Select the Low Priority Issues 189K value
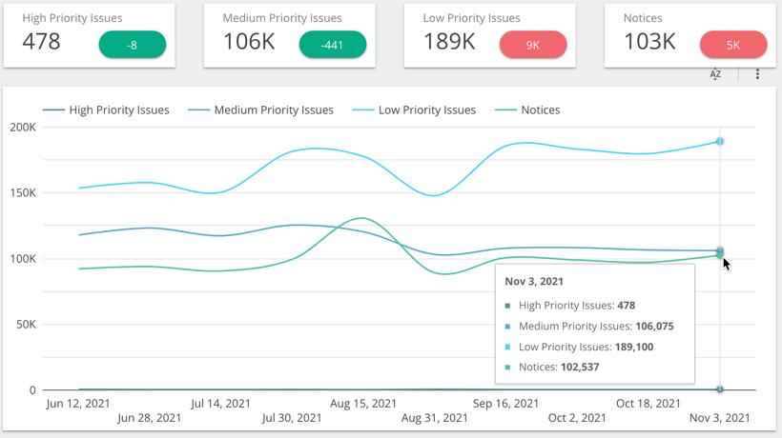Screen dimensions: 782x438 coord(449,42)
